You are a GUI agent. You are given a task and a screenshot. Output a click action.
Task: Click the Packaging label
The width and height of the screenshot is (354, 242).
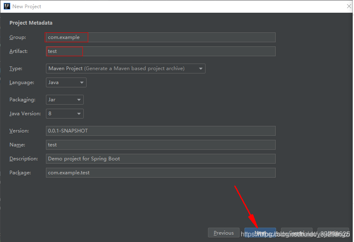(22, 100)
